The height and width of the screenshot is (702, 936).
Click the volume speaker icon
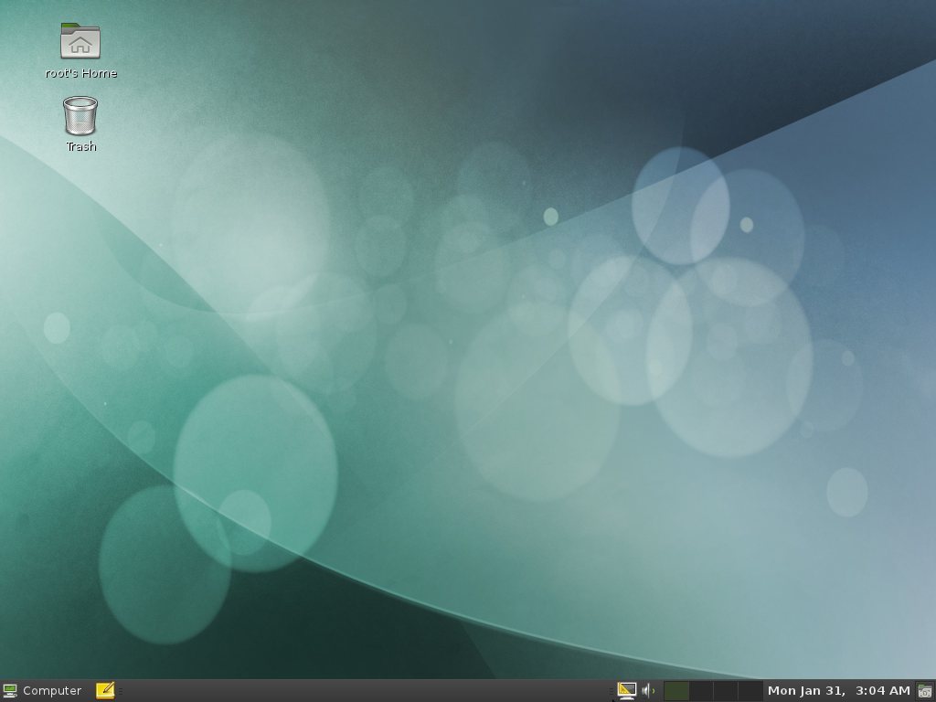pyautogui.click(x=648, y=691)
